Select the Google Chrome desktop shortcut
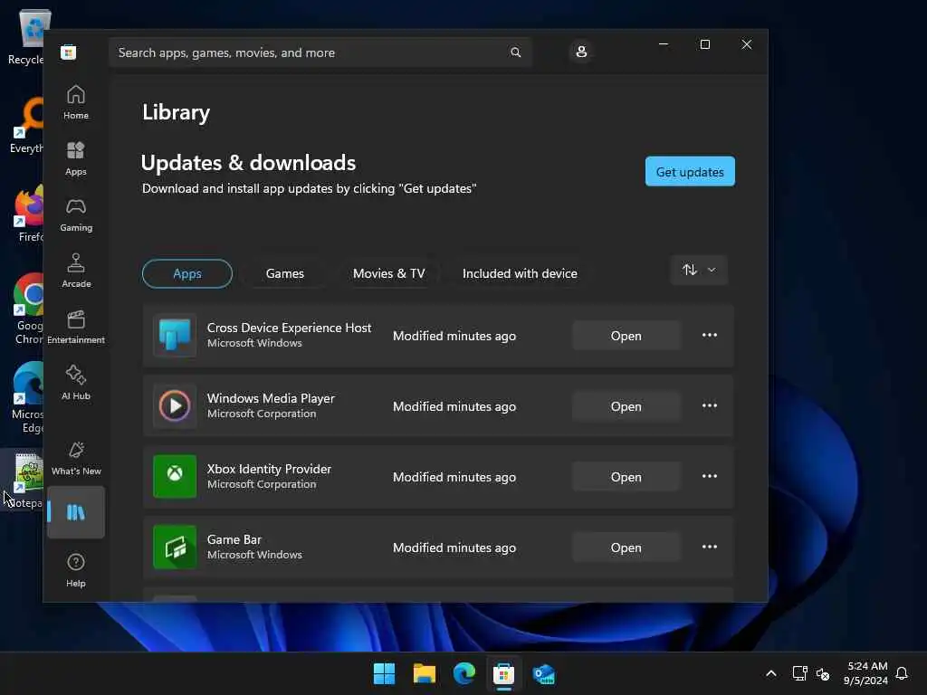The image size is (927, 695). [26, 309]
